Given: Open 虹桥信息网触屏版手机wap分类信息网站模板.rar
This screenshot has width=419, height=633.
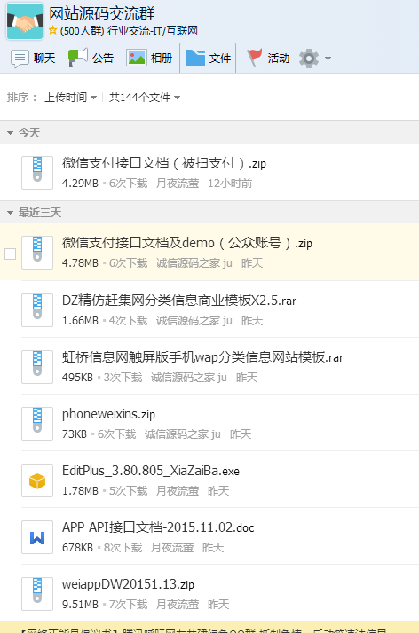Looking at the screenshot, I should coord(202,357).
